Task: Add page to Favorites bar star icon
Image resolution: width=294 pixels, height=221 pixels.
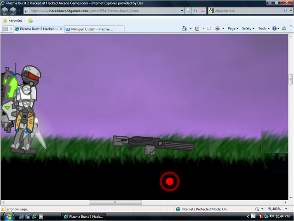Action: [30, 20]
